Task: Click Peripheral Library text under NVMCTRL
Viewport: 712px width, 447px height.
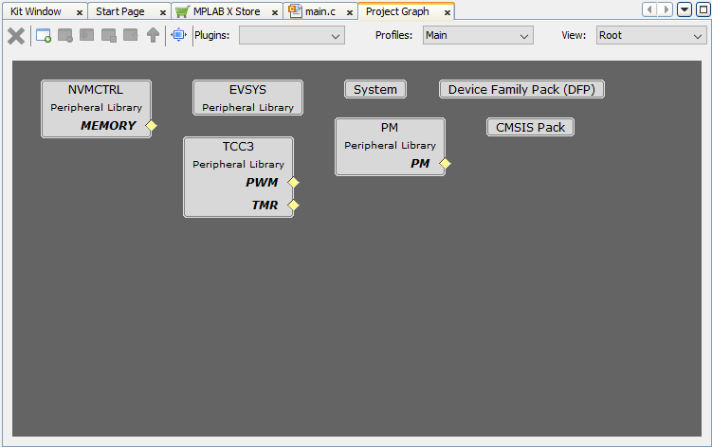Action: tap(97, 108)
